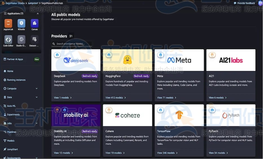This screenshot has height=159, width=263.
Task: Open the Studio Classic app icon
Action: click(21, 39)
